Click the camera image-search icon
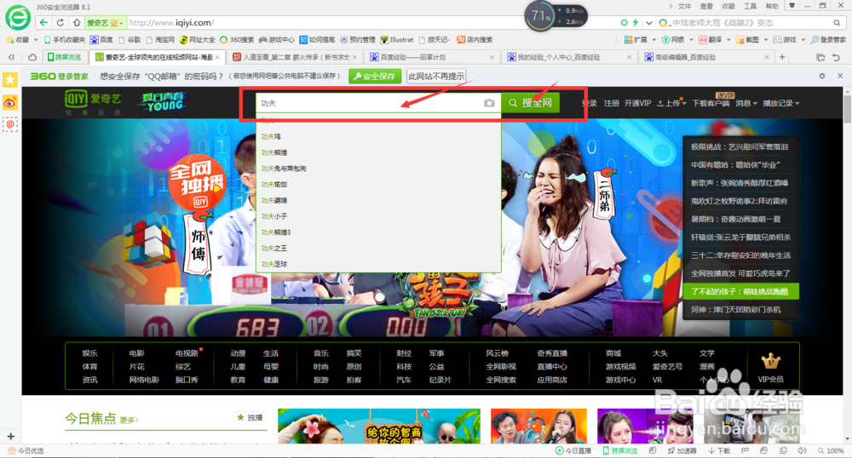 point(490,102)
